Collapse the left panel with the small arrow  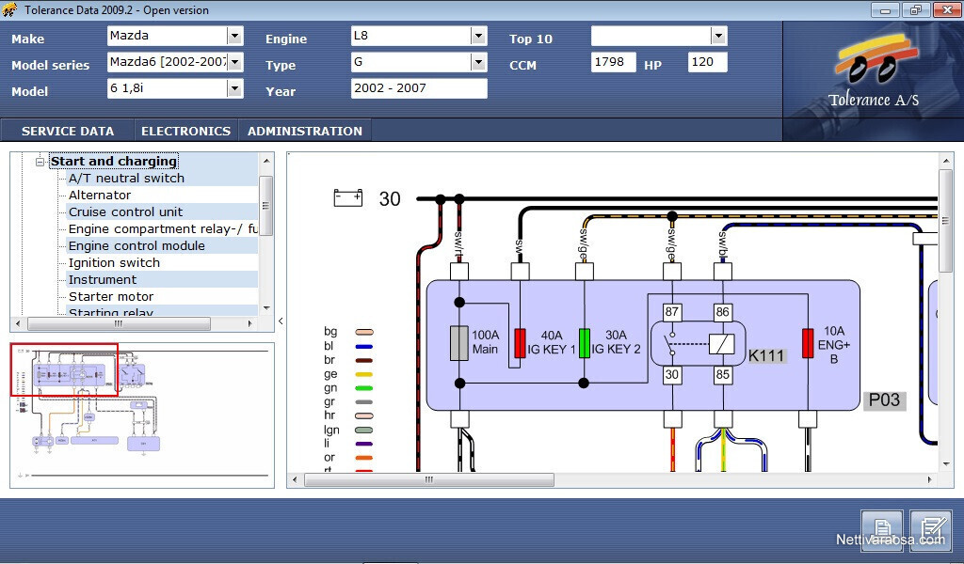pos(281,321)
